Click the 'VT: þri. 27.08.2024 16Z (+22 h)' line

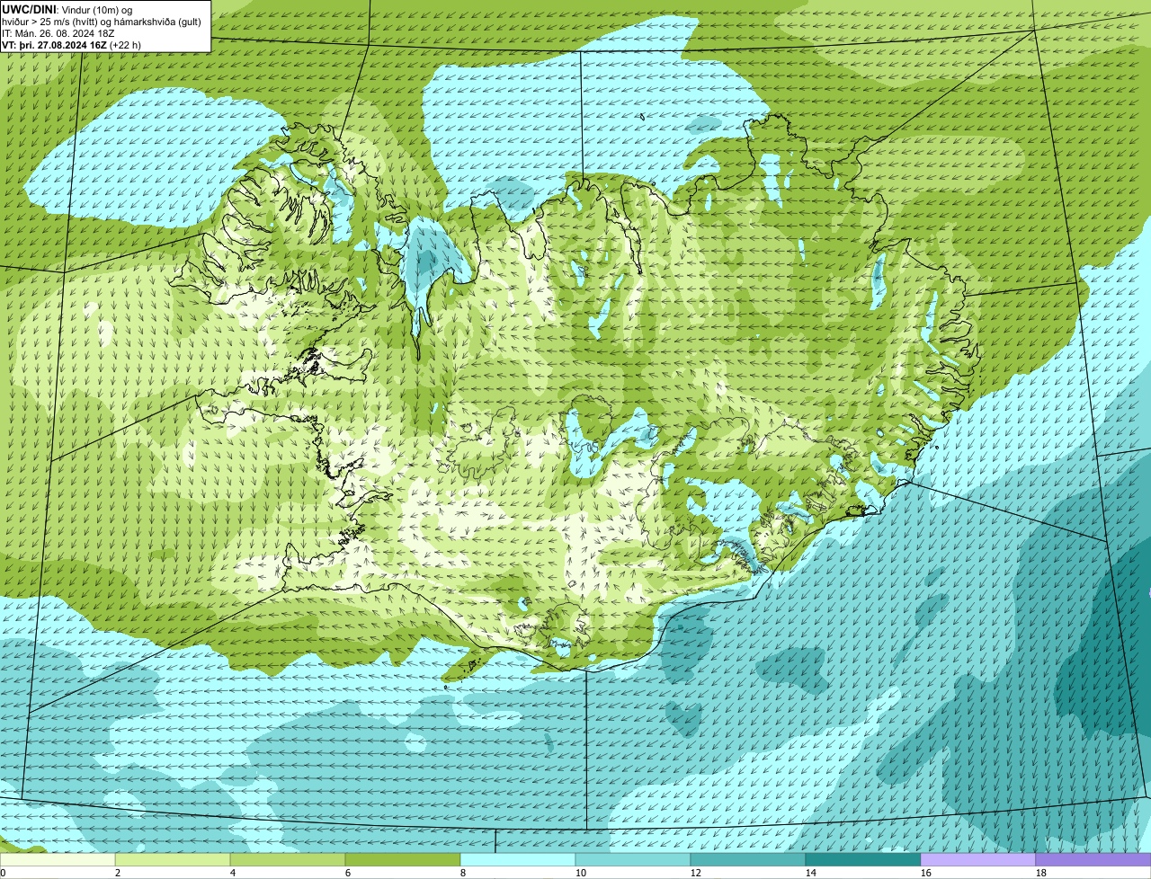[71, 45]
